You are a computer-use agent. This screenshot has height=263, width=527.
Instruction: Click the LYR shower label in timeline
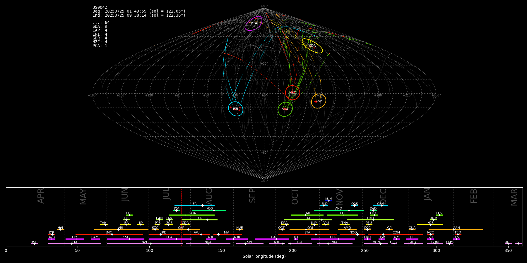(x=52, y=233)
